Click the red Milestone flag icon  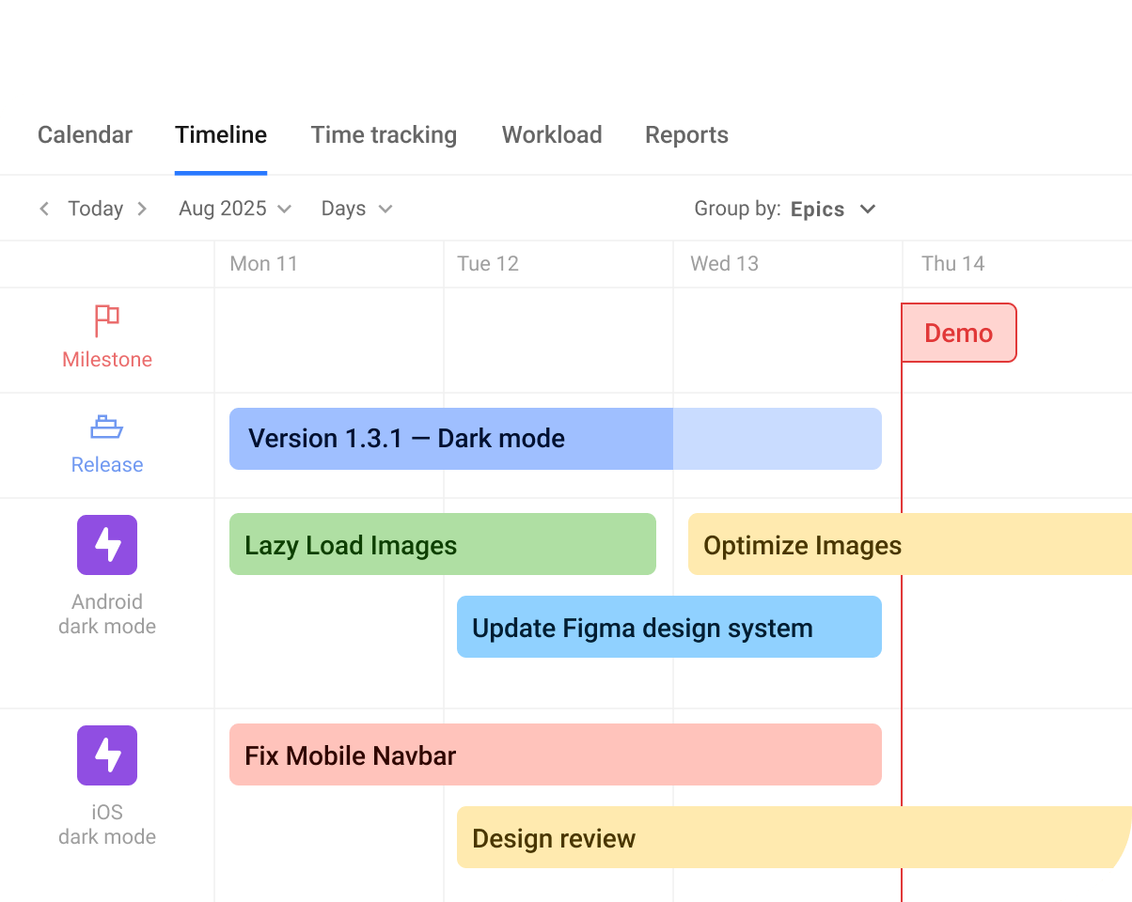(x=106, y=318)
